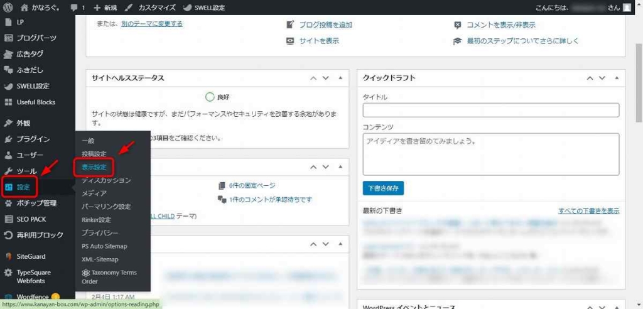Open パーマリンク設定 from the submenu

coord(106,207)
